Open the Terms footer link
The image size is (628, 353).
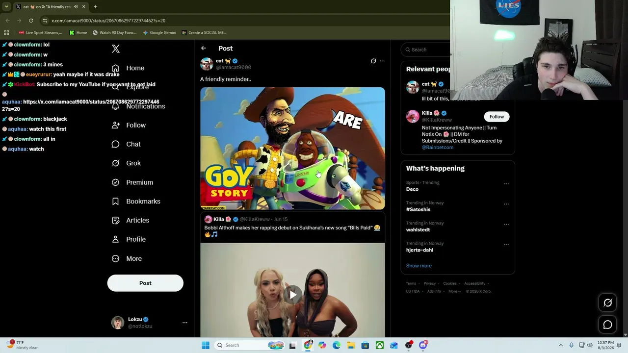[x=411, y=283]
